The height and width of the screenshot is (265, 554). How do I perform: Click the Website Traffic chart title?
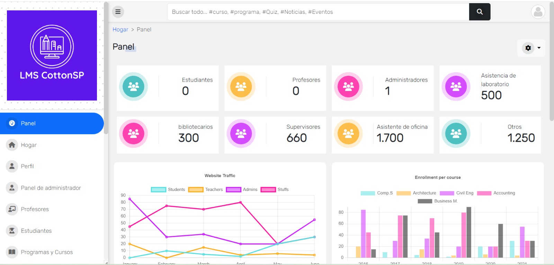click(x=220, y=176)
